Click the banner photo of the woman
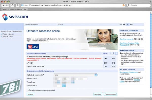 pos(97,39)
